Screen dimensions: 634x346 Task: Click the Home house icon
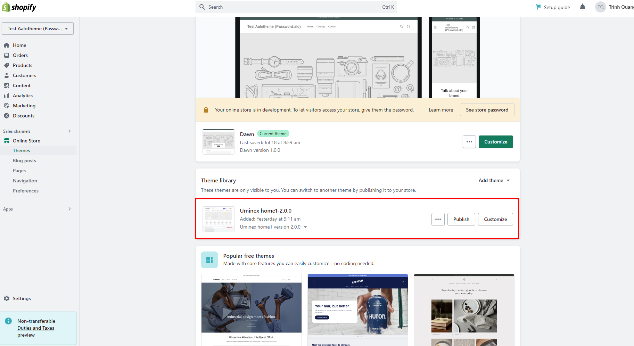point(7,45)
